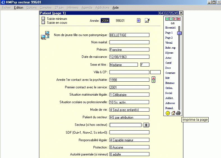Open the Edition menu
Viewport: 221px width, 158px height.
pos(19,8)
